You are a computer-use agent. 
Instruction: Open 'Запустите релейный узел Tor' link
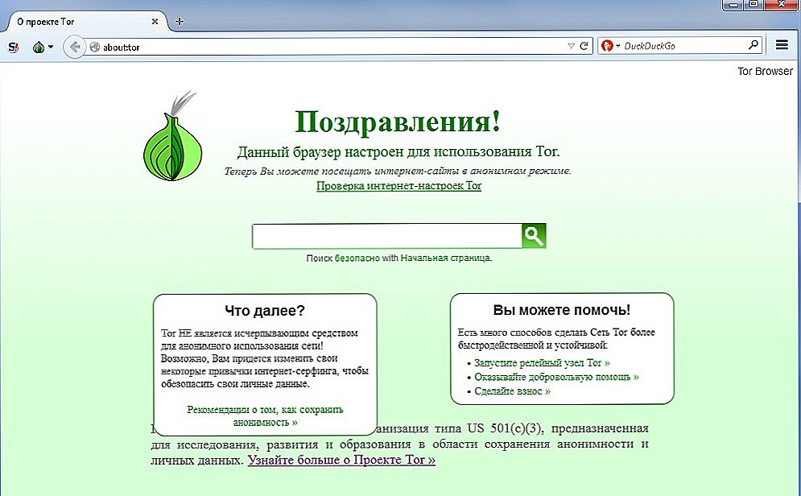[x=542, y=363]
